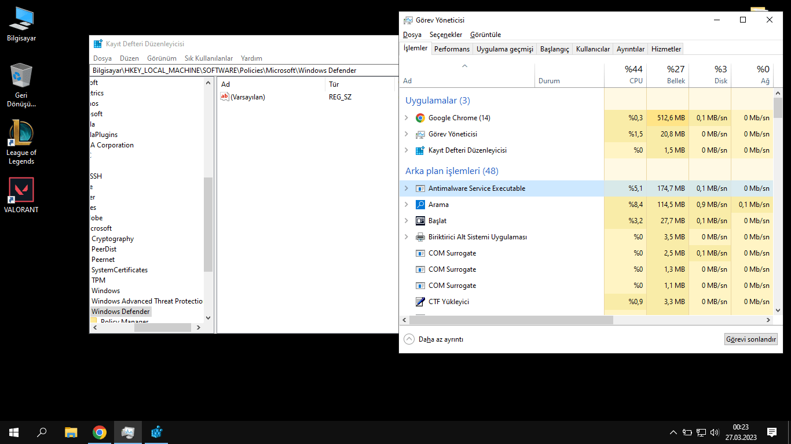
Task: Open Registry Editor Yardım menu
Action: 251,58
